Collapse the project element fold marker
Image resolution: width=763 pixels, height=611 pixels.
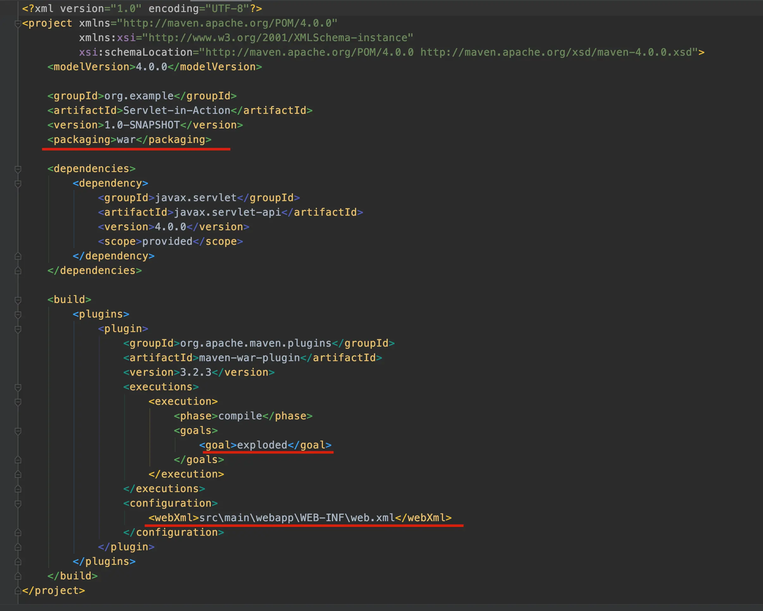point(18,24)
